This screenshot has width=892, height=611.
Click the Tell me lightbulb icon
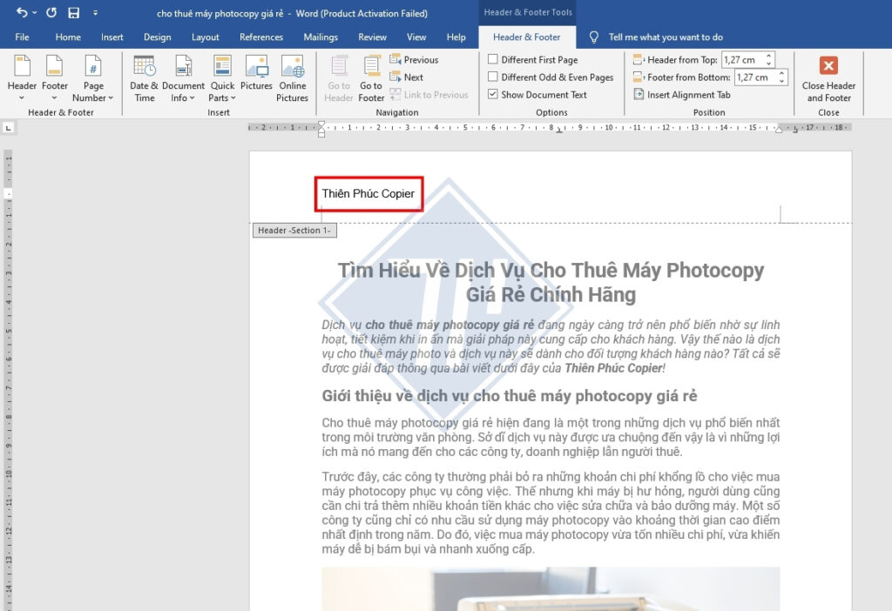(593, 37)
